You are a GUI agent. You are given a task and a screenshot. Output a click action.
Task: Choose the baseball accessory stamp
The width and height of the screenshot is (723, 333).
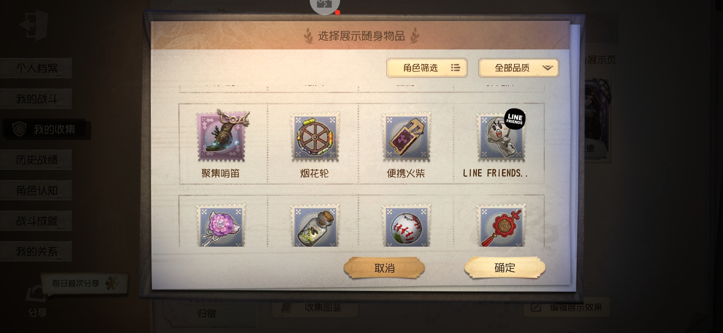[406, 224]
